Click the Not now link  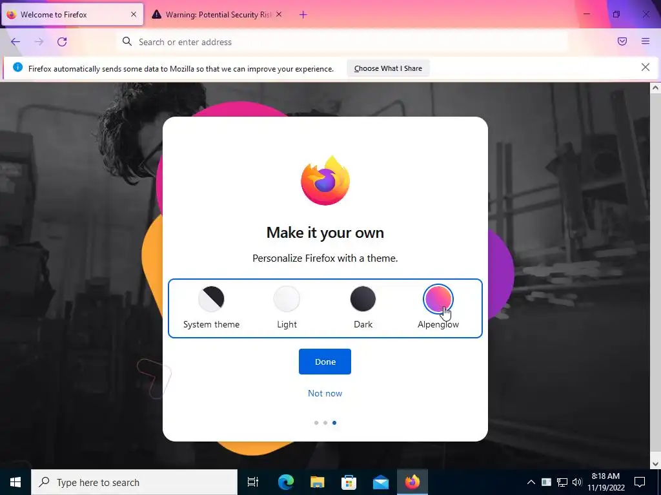[x=325, y=393]
